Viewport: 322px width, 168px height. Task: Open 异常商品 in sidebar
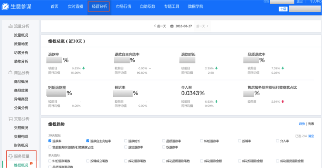[x=21, y=99]
